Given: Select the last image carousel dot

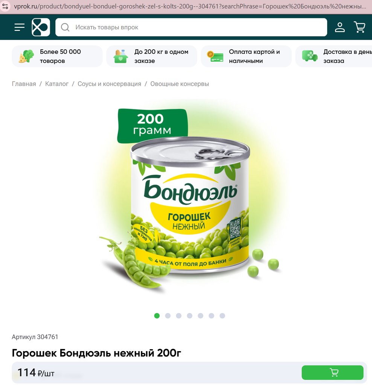Looking at the screenshot, I should (222, 316).
